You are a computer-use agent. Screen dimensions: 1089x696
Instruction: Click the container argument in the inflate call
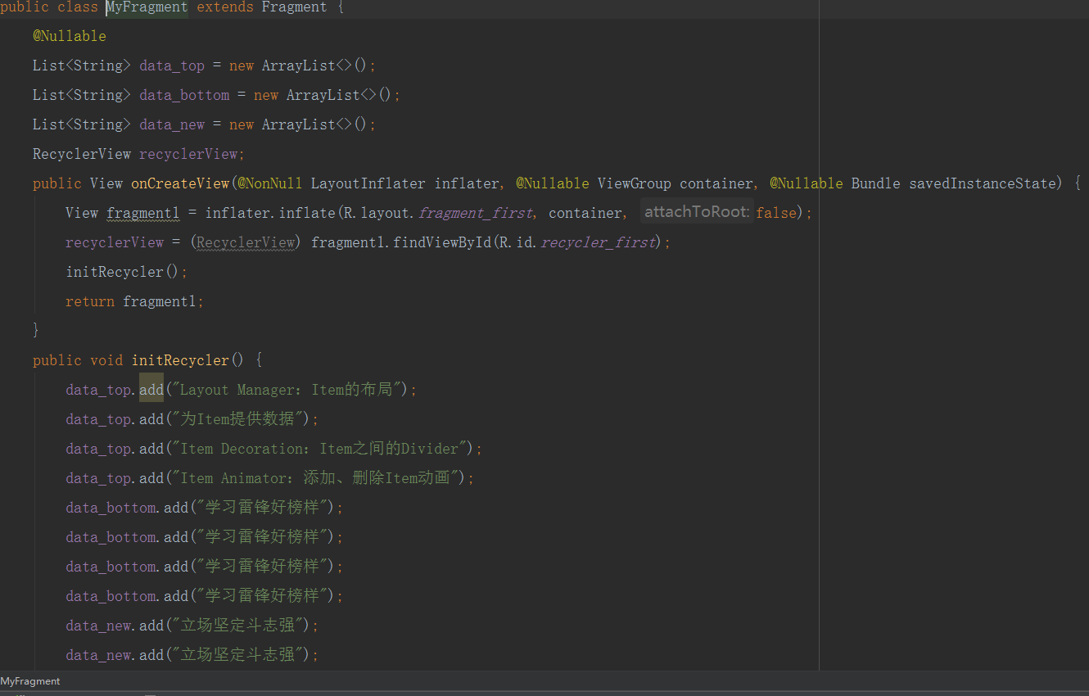[585, 213]
